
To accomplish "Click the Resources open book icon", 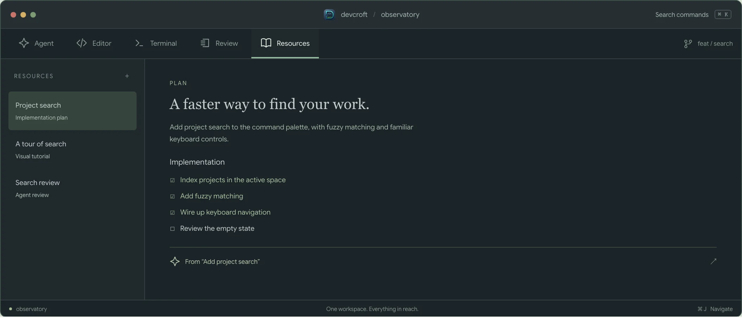I will click(x=266, y=43).
